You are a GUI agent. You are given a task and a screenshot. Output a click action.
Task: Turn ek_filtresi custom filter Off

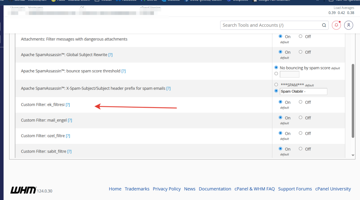[300, 102]
